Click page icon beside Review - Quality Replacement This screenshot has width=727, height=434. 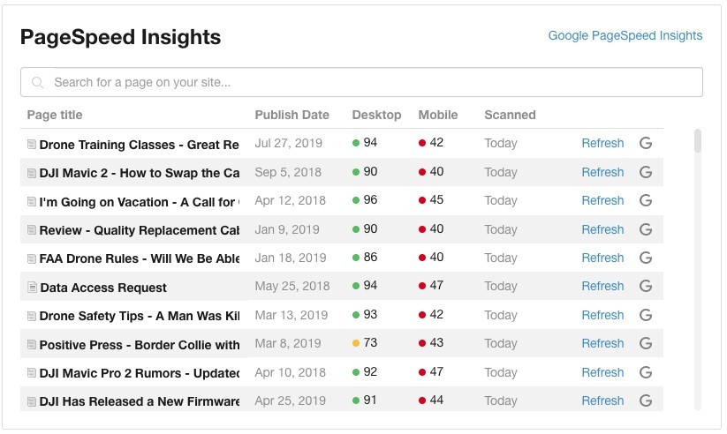[x=32, y=230]
